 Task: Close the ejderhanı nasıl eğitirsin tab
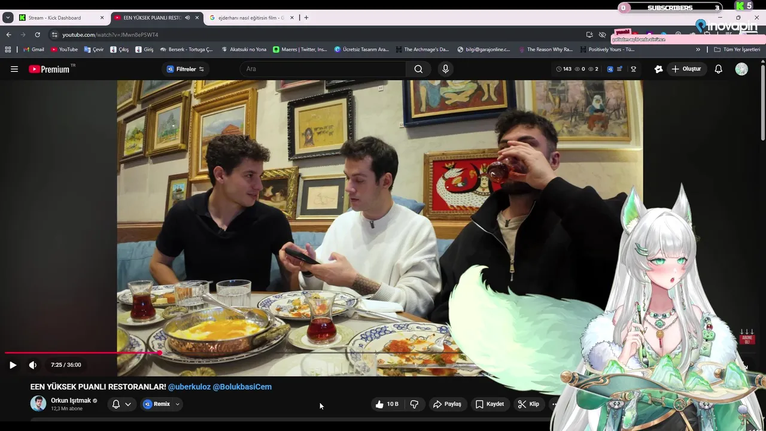click(292, 18)
